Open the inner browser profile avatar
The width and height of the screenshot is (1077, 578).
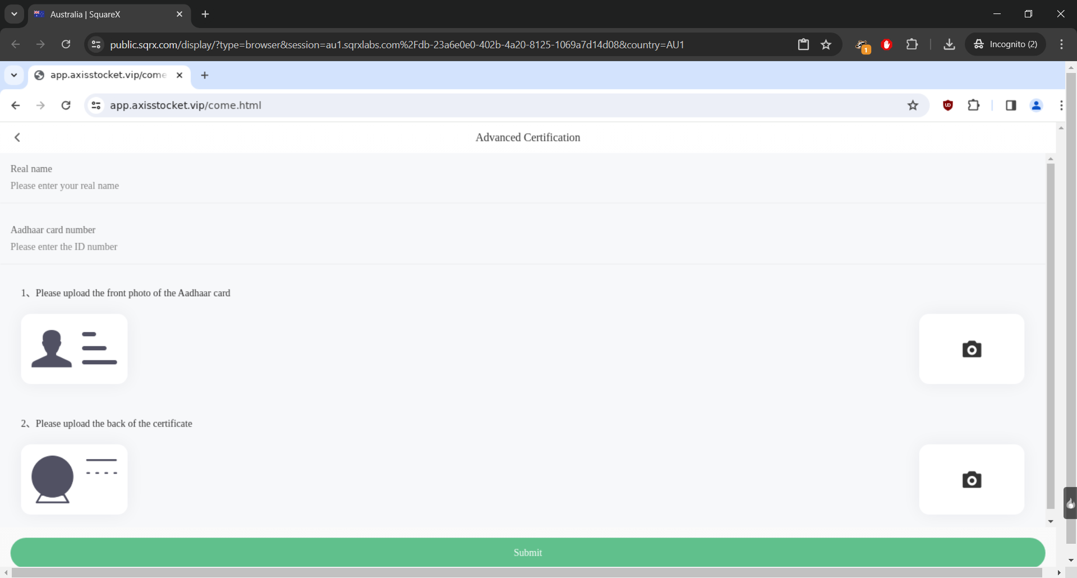1036,105
